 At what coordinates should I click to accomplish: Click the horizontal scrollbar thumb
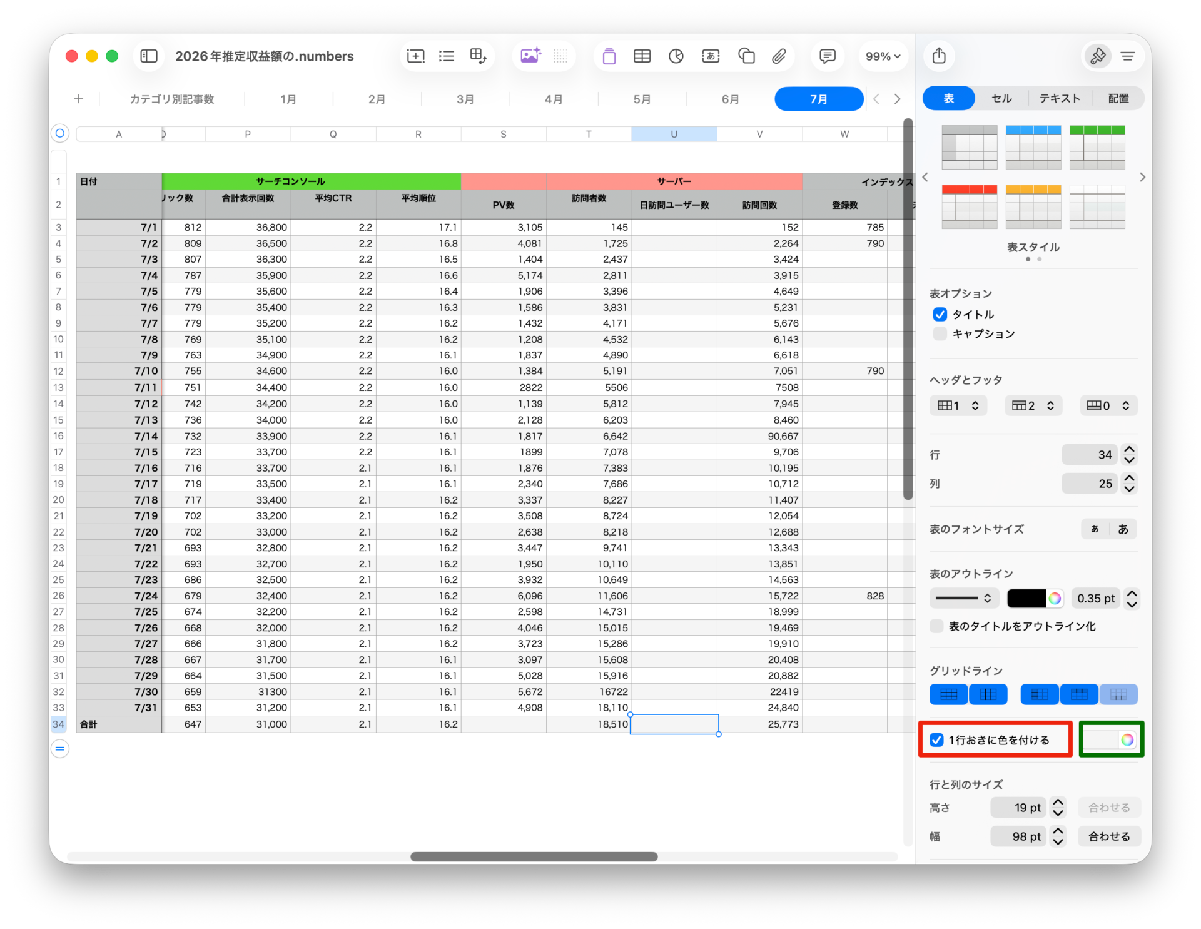(534, 856)
